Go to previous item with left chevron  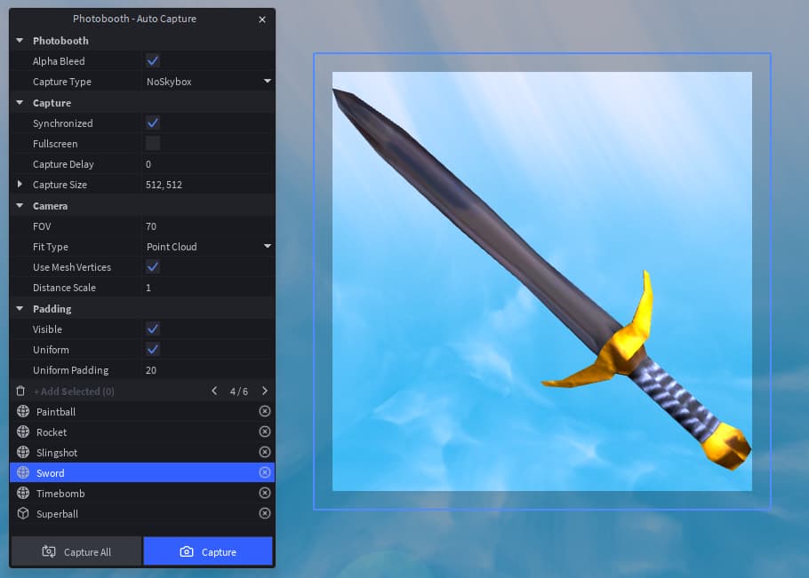click(214, 391)
